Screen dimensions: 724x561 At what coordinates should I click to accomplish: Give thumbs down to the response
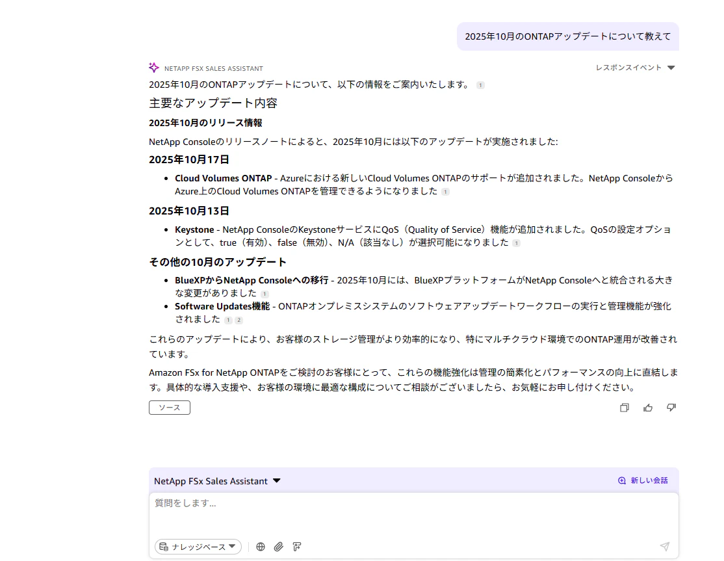point(671,407)
